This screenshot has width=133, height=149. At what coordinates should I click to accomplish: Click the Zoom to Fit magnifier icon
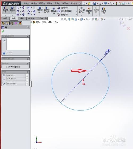point(62,19)
